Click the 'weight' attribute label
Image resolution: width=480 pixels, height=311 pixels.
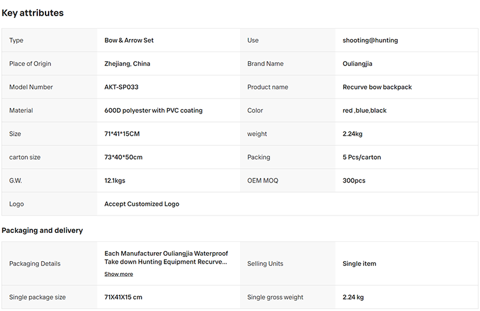point(257,134)
